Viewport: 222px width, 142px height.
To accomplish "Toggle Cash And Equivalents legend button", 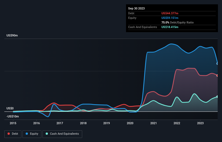I will pyautogui.click(x=62, y=134).
